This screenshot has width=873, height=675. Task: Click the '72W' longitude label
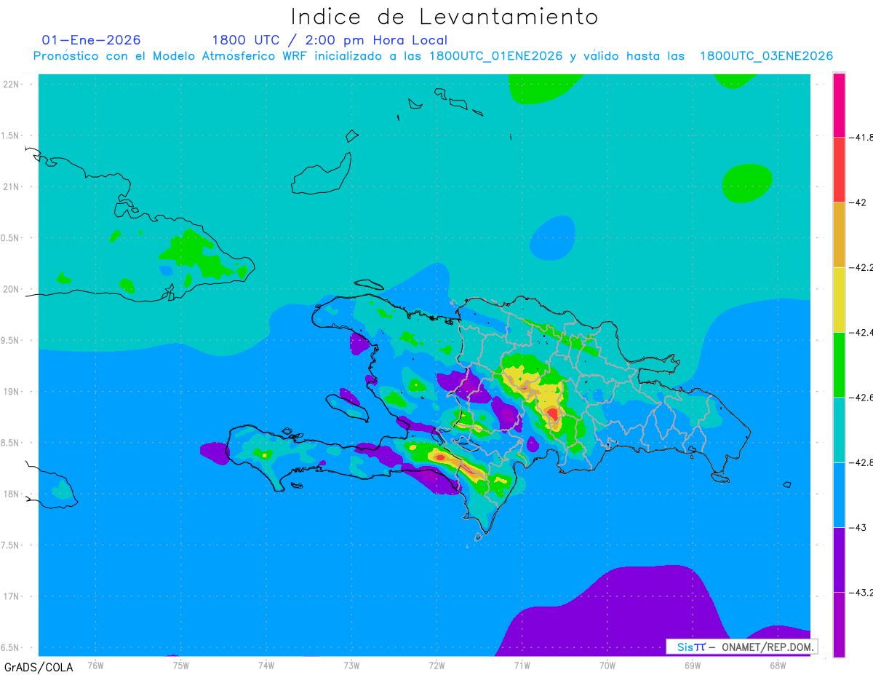coord(436,666)
